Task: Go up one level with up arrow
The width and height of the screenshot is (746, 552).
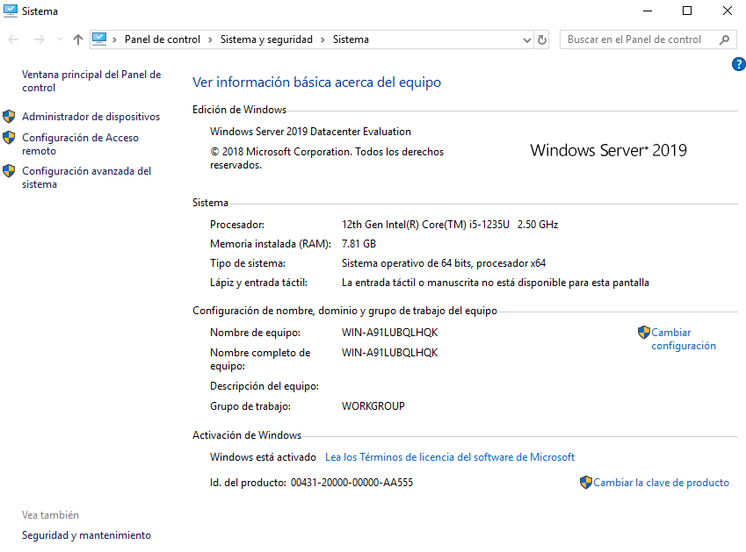Action: tap(78, 39)
